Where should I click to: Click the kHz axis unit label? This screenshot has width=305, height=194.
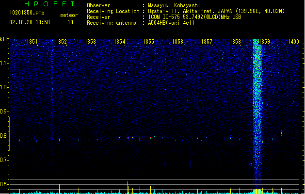(4, 39)
